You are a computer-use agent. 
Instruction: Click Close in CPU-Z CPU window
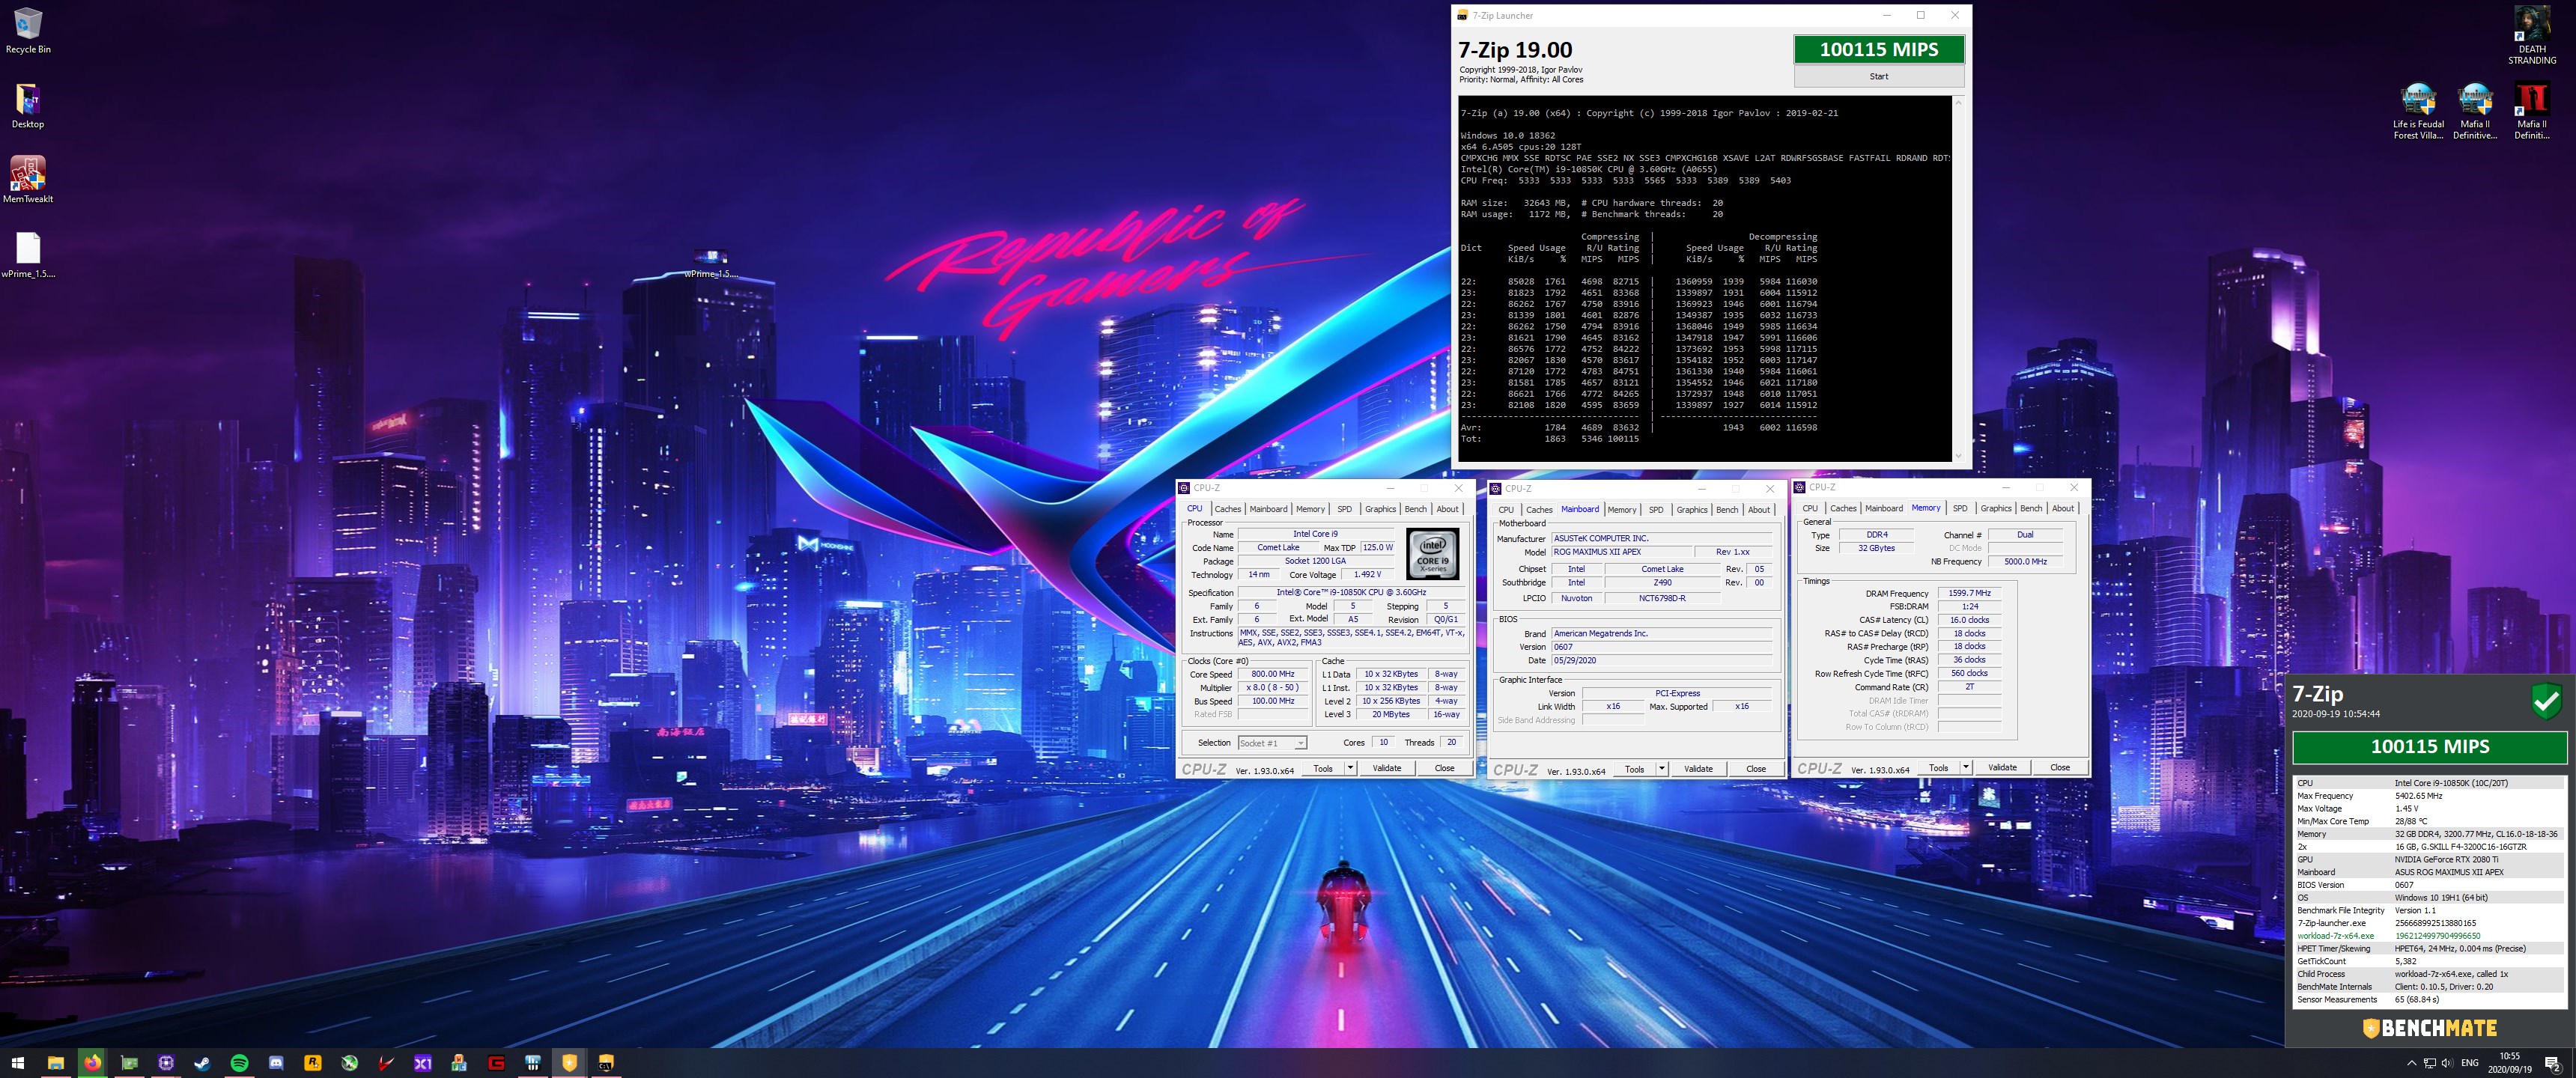1444,768
